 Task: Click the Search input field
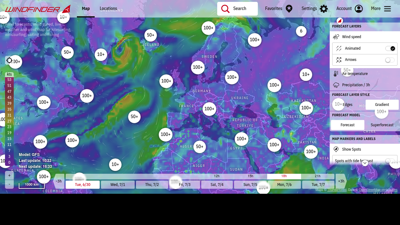pyautogui.click(x=237, y=9)
